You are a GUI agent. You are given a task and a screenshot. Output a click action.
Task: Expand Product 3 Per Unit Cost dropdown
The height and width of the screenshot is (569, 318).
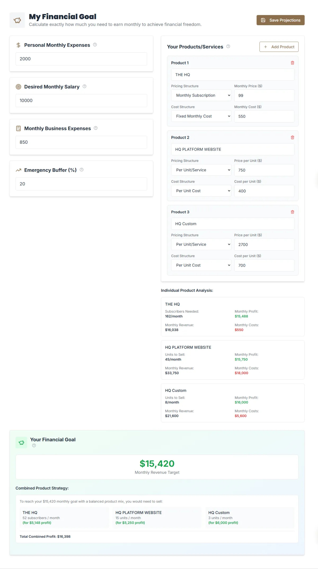(201, 265)
